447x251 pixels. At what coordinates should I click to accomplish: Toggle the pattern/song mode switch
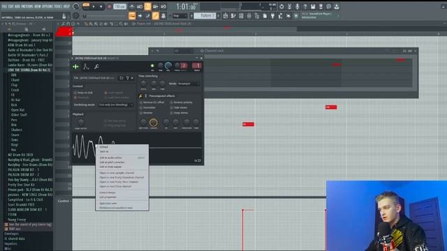[85, 6]
